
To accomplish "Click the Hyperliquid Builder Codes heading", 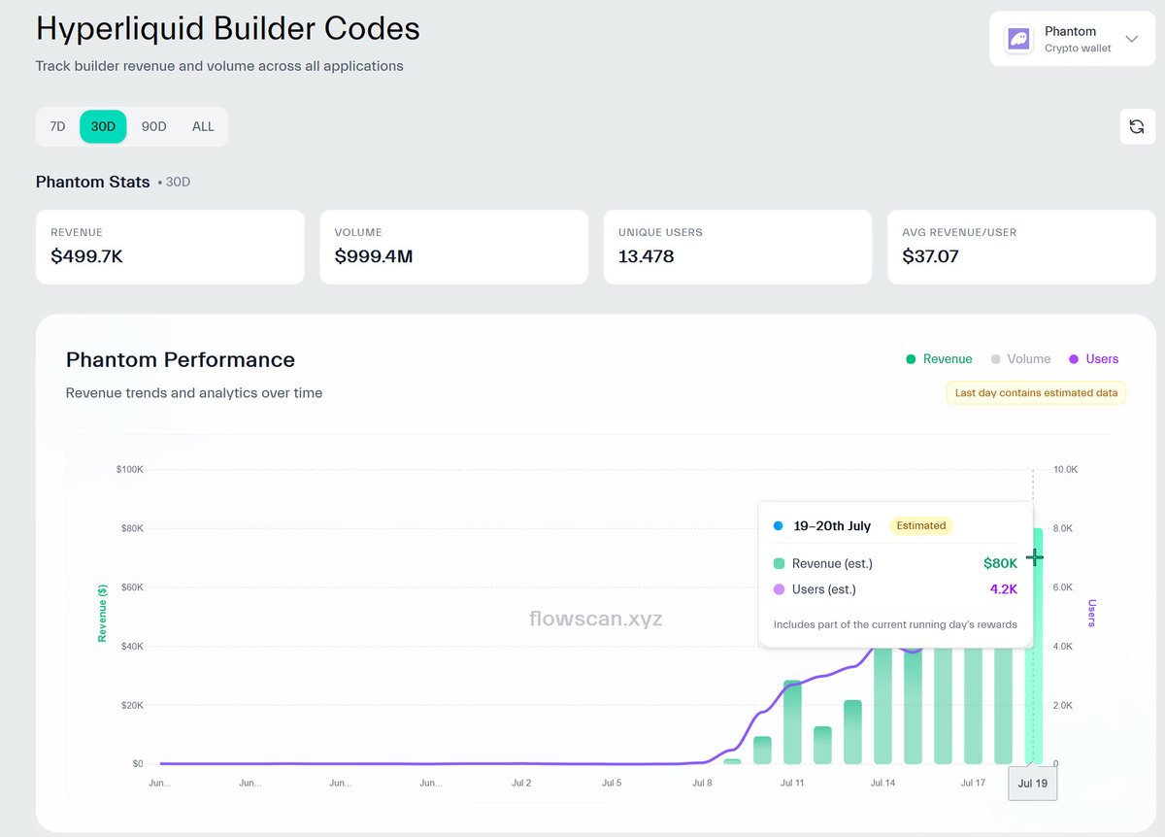I will pos(228,28).
